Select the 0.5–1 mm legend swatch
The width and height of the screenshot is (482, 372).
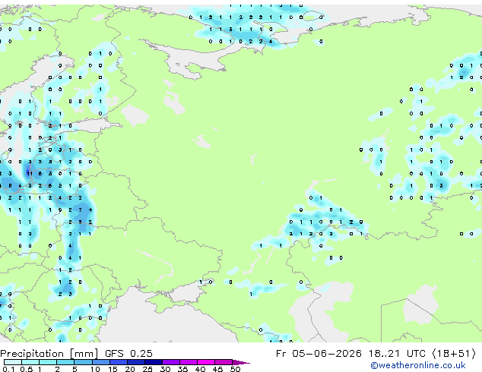30,362
